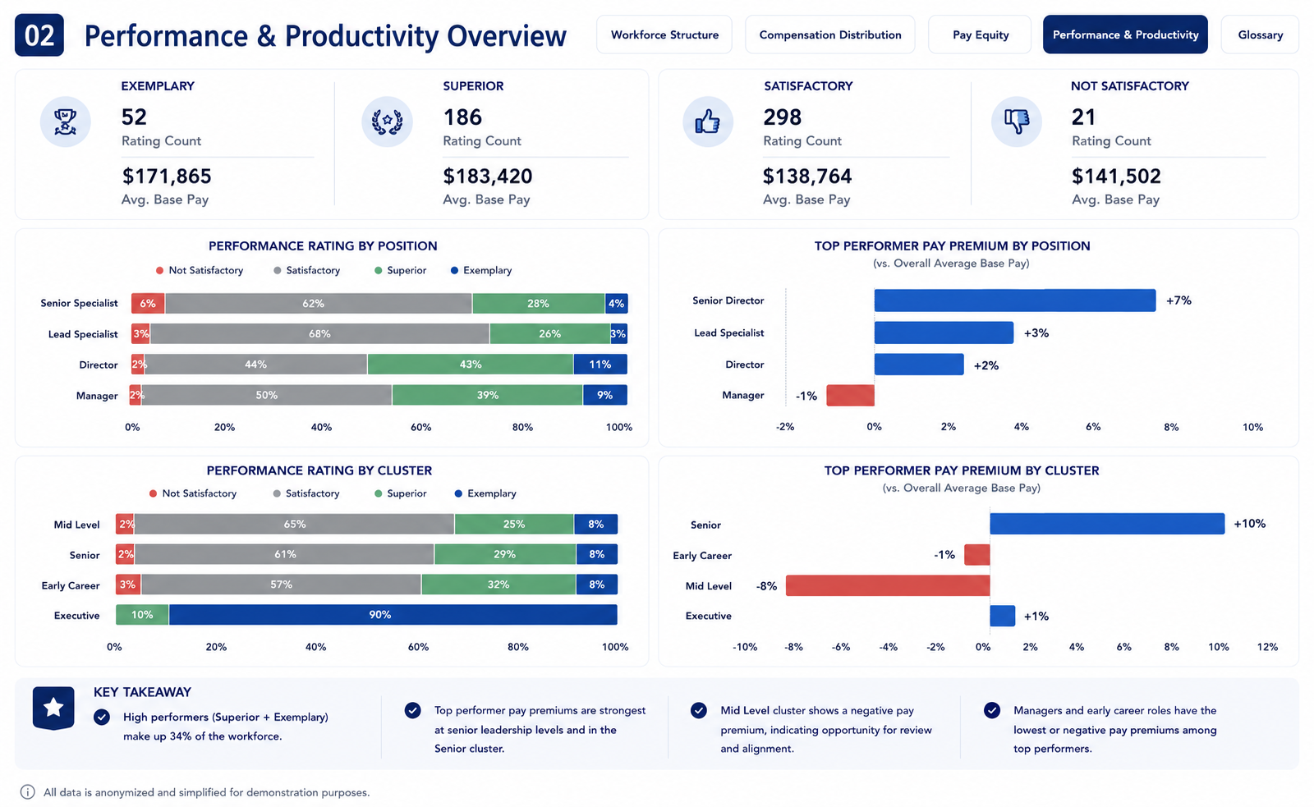Click the $138,764 Satisfactory average base pay

[x=807, y=177]
